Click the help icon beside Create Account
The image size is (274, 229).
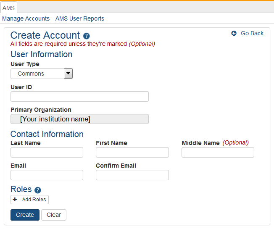[87, 36]
